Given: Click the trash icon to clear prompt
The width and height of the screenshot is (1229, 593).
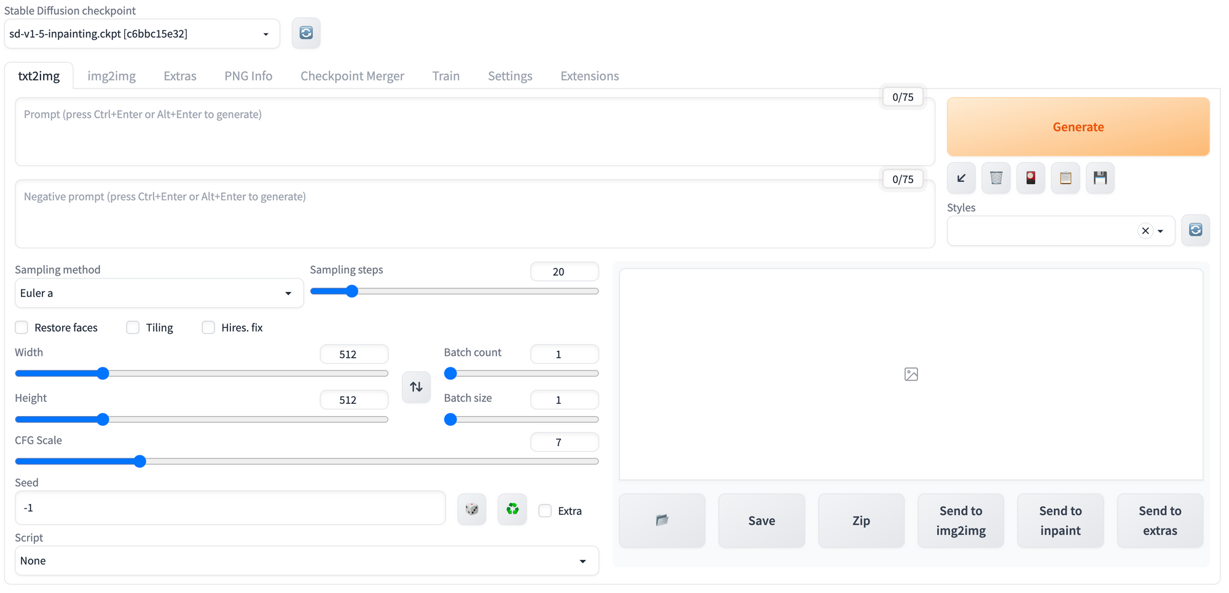Looking at the screenshot, I should [x=996, y=178].
